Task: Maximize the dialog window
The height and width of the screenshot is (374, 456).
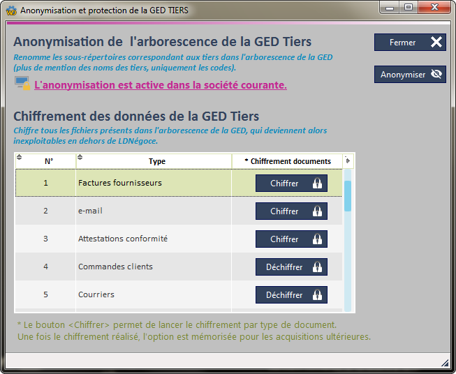Action: [x=408, y=8]
